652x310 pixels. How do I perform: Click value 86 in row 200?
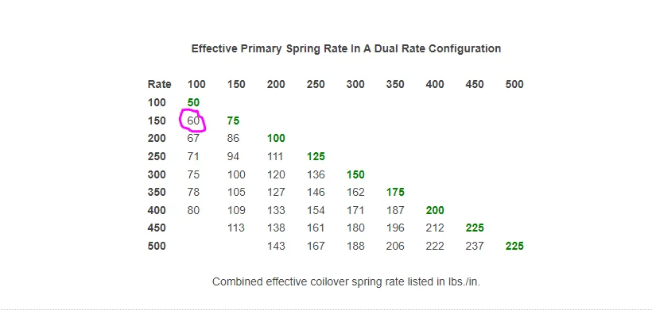pyautogui.click(x=233, y=139)
